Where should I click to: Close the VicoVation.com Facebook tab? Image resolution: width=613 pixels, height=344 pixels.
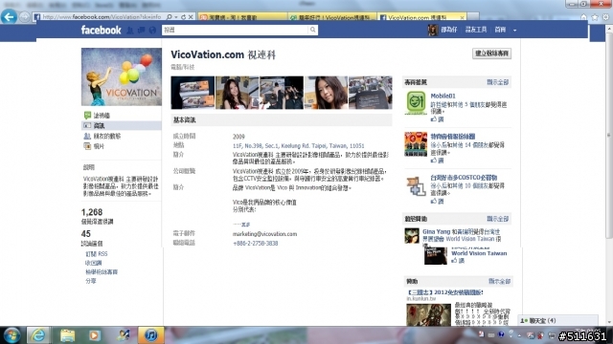462,17
